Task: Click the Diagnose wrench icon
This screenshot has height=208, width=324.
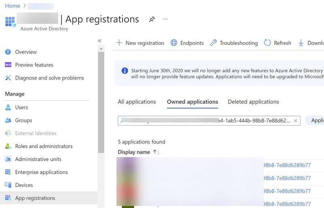Action: click(x=8, y=78)
